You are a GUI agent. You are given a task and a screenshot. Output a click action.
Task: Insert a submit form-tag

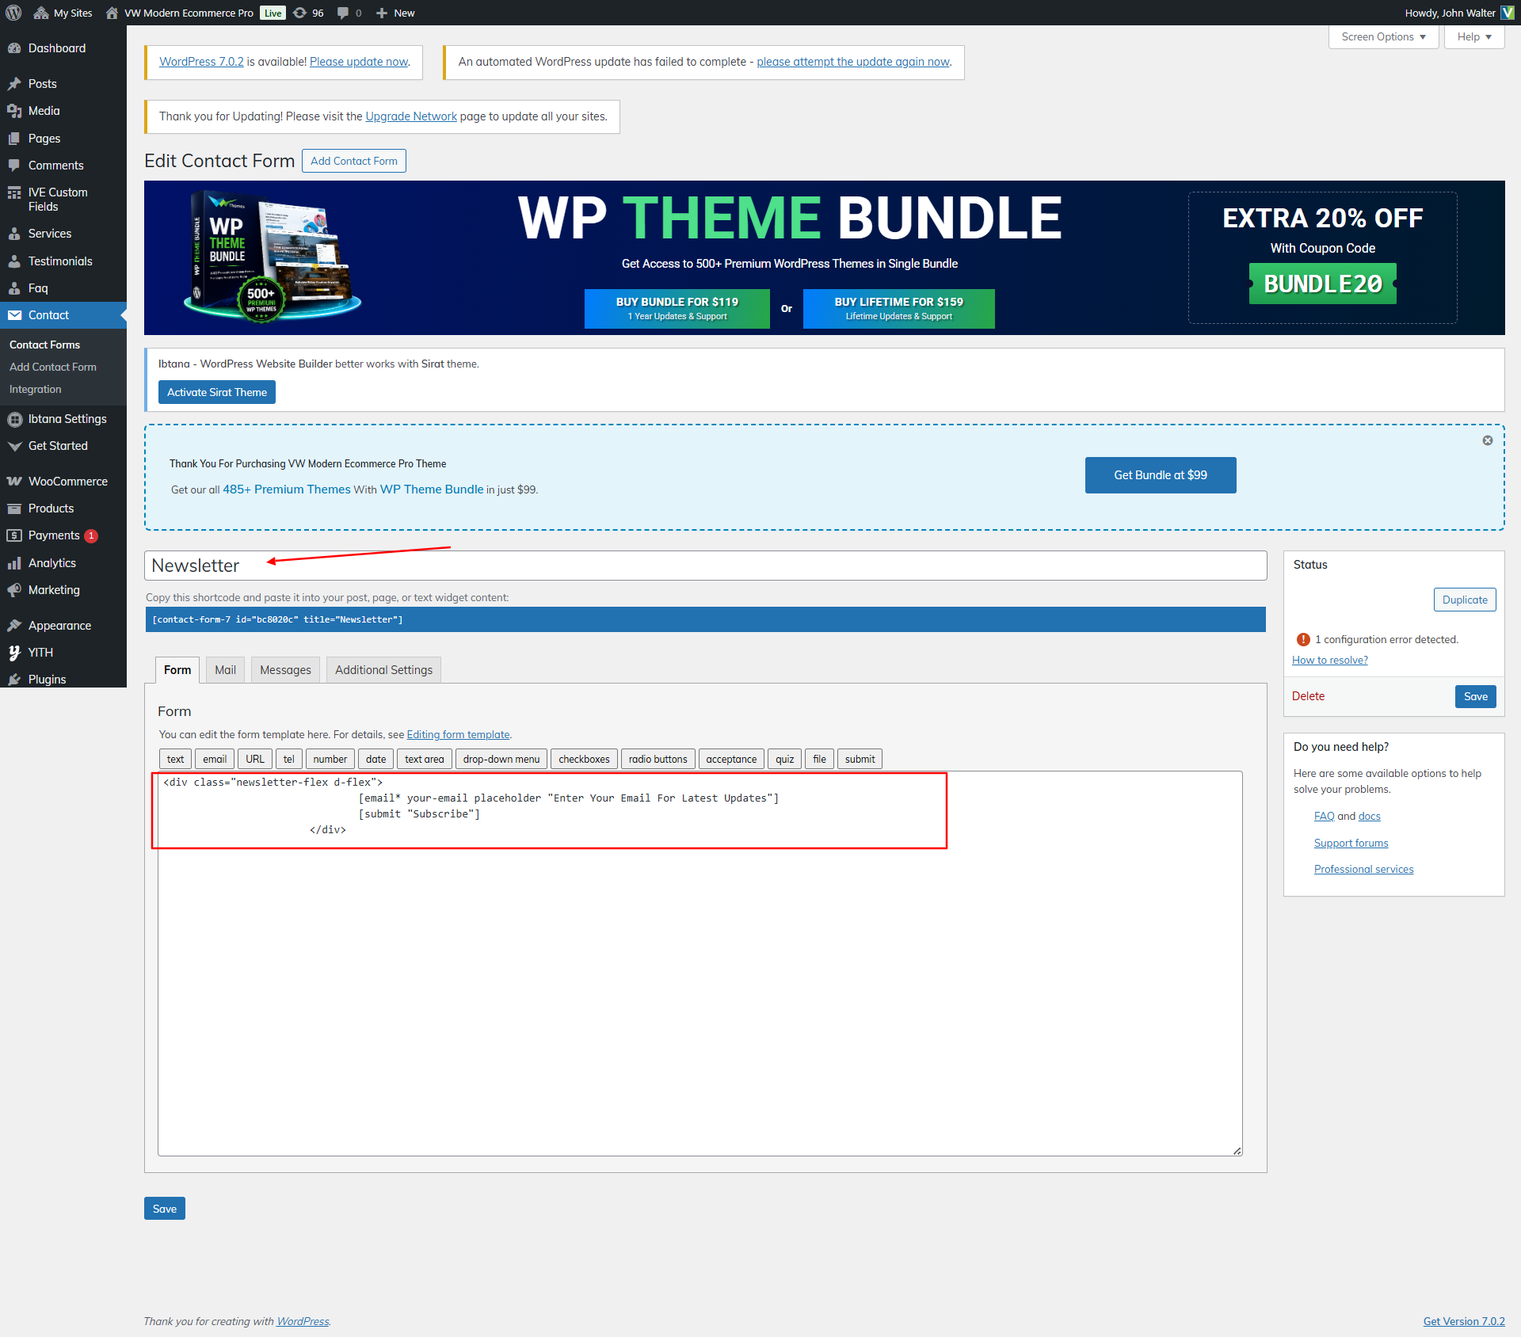[x=860, y=759]
